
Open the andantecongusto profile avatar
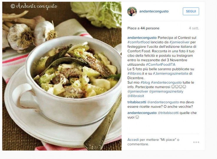point(132,11)
